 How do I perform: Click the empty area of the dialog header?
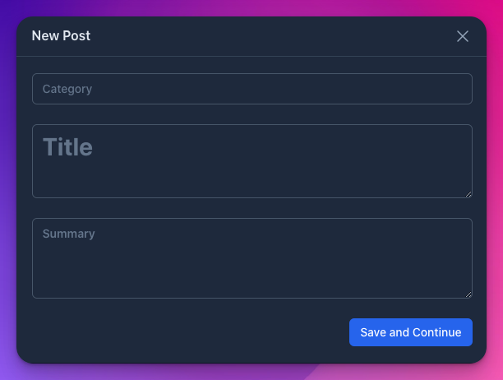click(x=271, y=36)
